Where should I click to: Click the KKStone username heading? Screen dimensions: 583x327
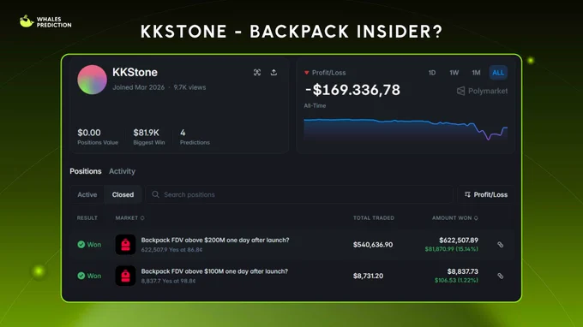pyautogui.click(x=135, y=73)
